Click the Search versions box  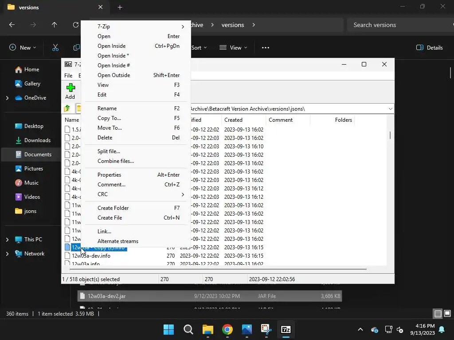399,25
